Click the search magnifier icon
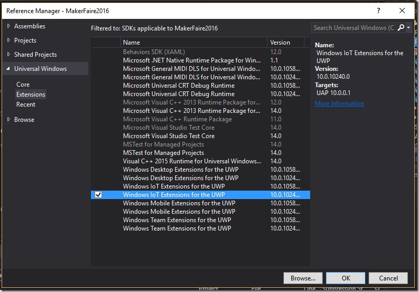Screen dimensions: 419x292 coord(401,27)
